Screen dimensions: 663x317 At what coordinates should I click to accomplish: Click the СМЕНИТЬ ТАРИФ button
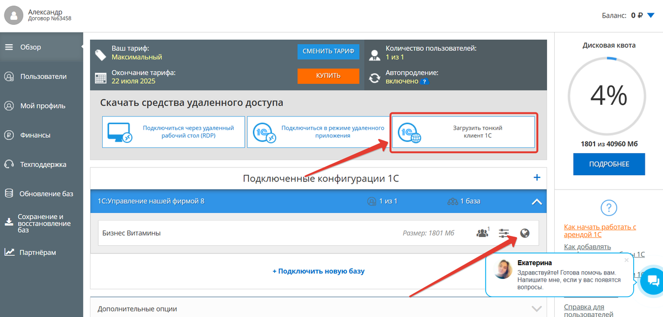click(328, 52)
